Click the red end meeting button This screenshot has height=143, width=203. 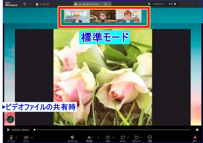click(x=195, y=137)
